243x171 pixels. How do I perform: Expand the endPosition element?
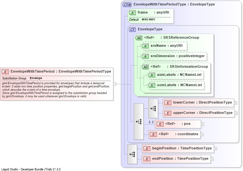coord(212,159)
